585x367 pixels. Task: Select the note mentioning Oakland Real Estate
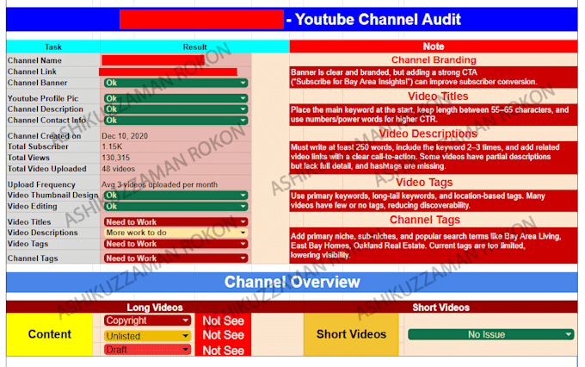(433, 246)
